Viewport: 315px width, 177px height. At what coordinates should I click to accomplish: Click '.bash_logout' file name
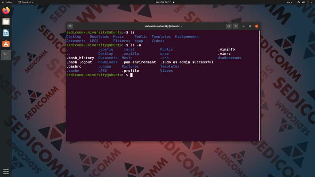pyautogui.click(x=79, y=62)
